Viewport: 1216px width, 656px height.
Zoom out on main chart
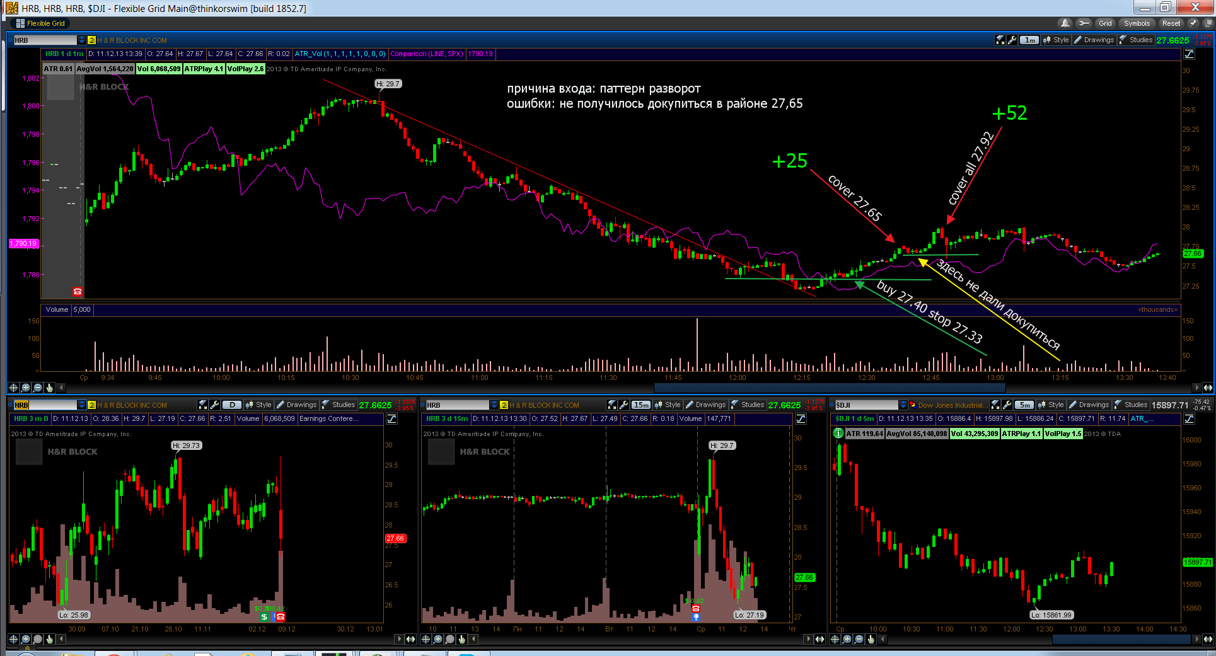tap(38, 388)
